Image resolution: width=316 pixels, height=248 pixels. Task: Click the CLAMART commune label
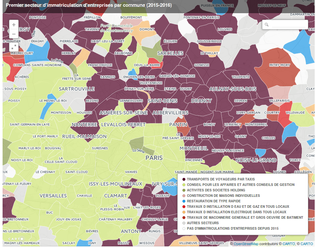(116, 196)
